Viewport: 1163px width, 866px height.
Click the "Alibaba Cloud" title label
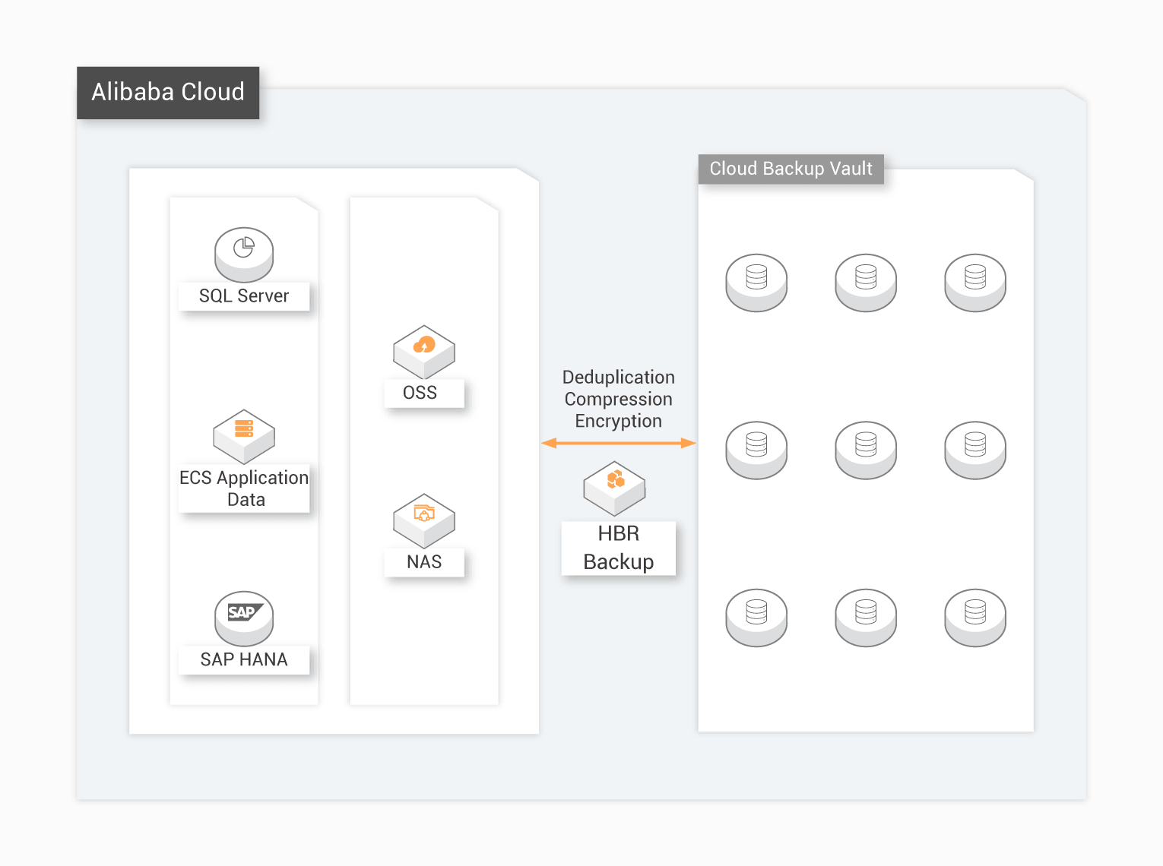click(x=168, y=93)
